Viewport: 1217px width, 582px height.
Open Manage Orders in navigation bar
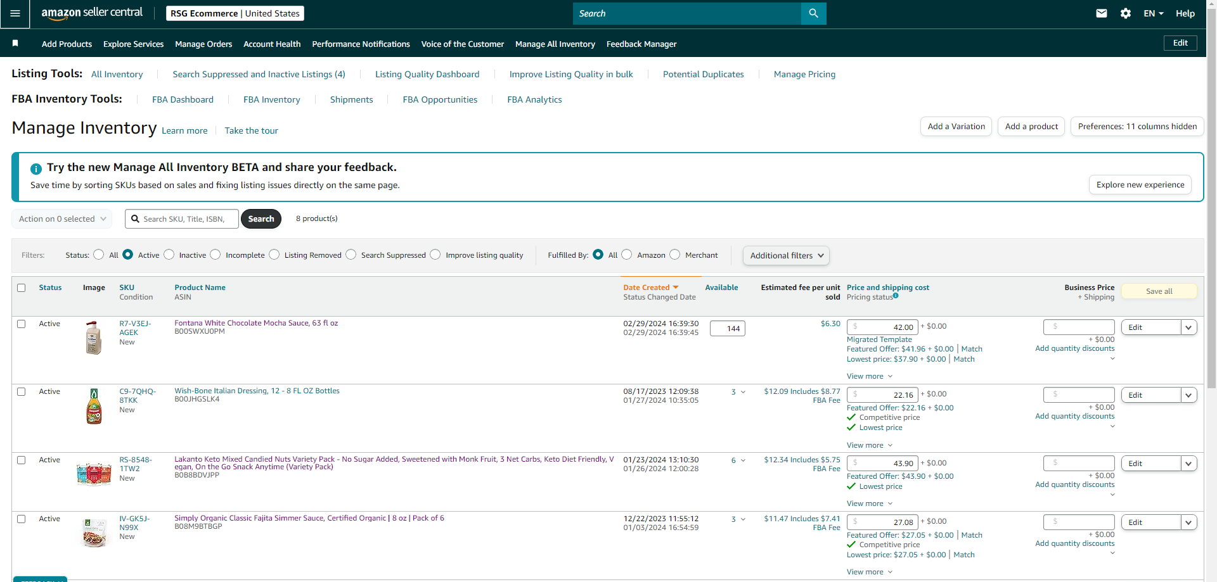click(x=203, y=44)
